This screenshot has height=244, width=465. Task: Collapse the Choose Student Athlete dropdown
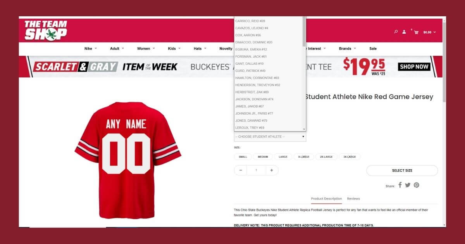click(270, 137)
